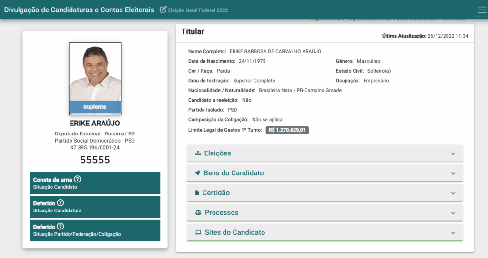Click the balance scale icon by Processos
The height and width of the screenshot is (258, 488).
point(198,213)
